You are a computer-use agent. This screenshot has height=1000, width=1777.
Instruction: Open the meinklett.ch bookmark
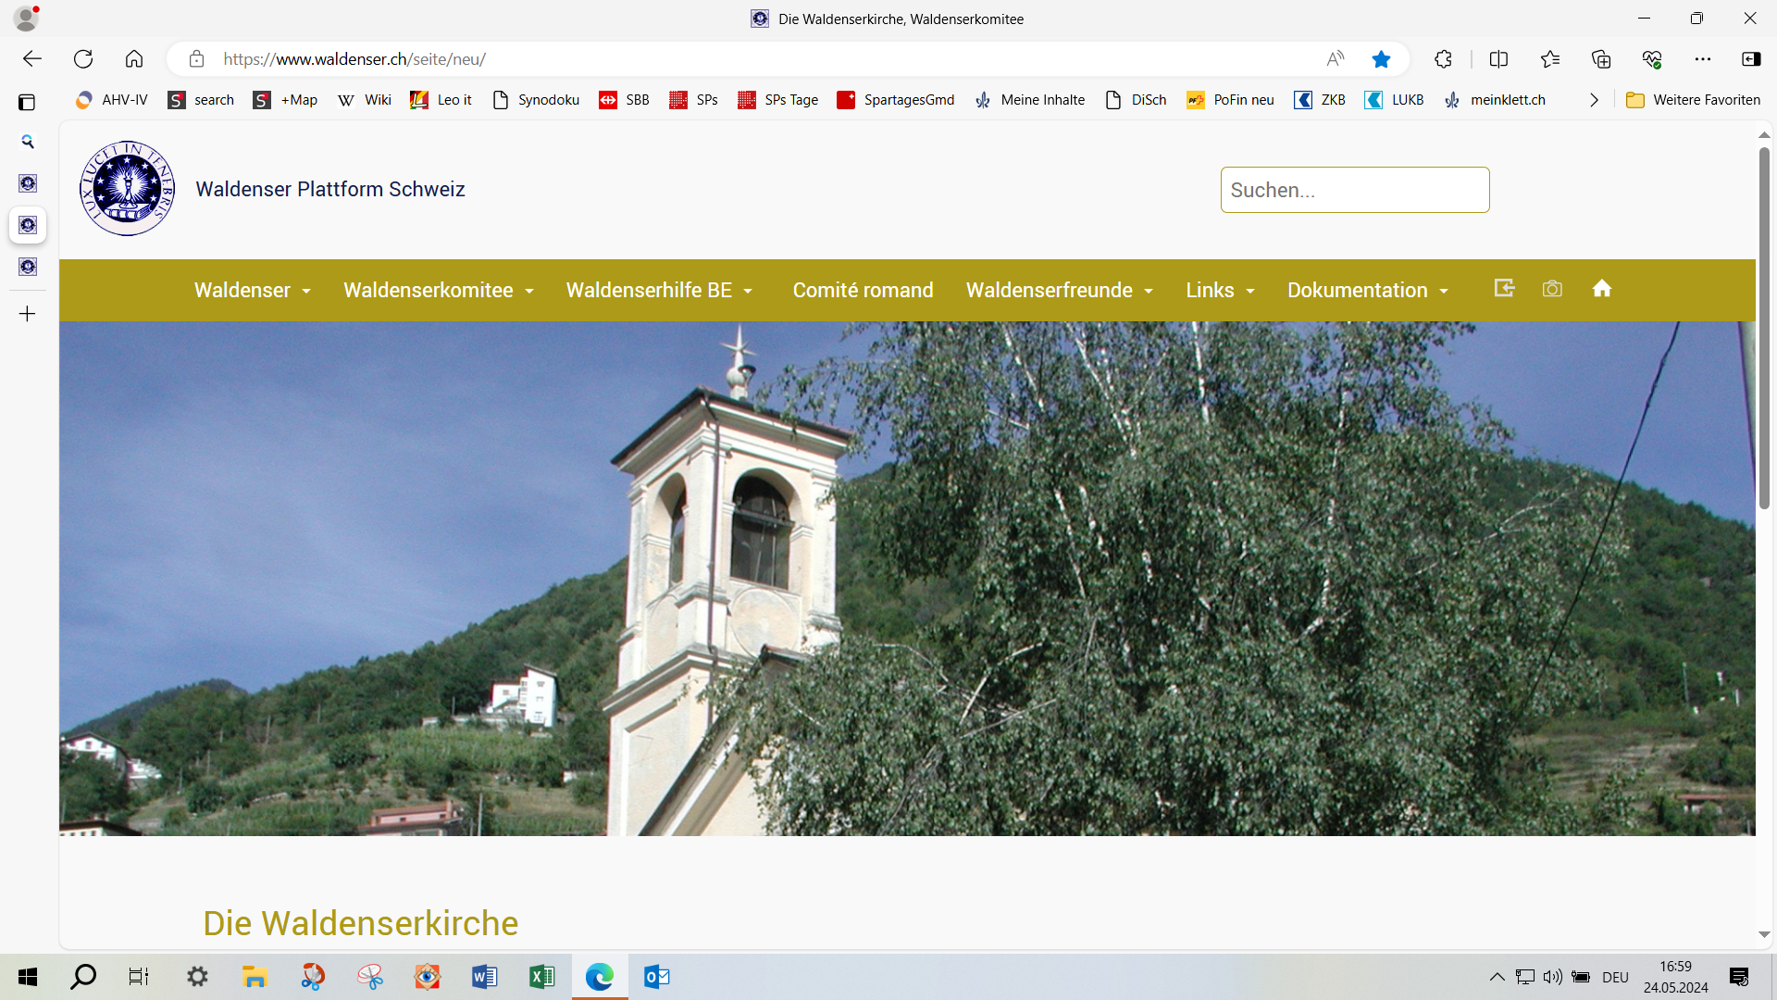(1495, 100)
